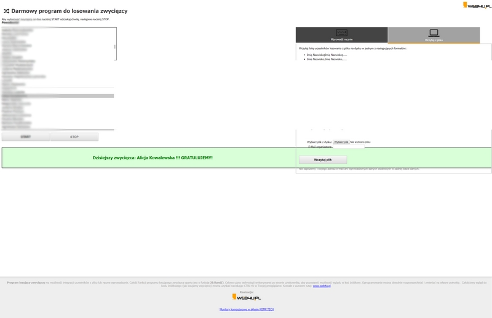The image size is (492, 318).
Task: Click the 'Wybierz plik' file chooser button
Action: pyautogui.click(x=341, y=142)
